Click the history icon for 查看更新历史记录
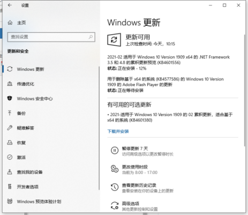Image resolution: width=248 pixels, height=215 pixels. (x=115, y=187)
